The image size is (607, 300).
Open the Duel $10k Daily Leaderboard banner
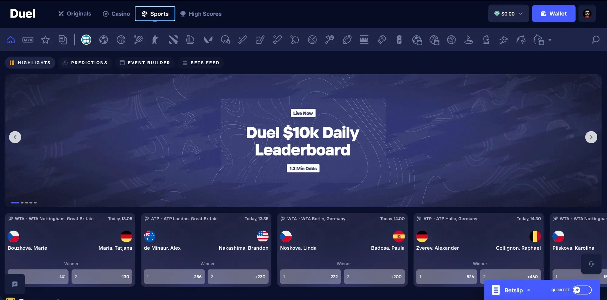tap(303, 141)
